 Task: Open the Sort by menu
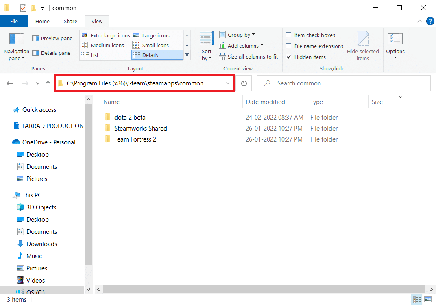[x=207, y=46]
